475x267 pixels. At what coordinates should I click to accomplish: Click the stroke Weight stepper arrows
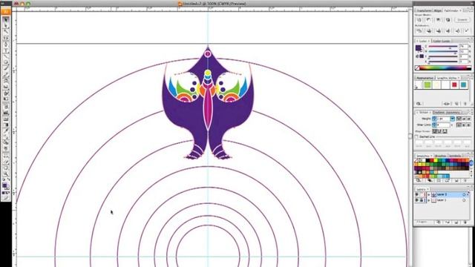pos(434,119)
